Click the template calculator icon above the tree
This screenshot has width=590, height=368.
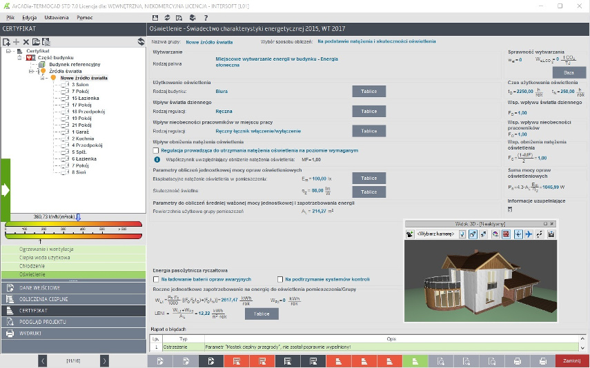tap(46, 42)
